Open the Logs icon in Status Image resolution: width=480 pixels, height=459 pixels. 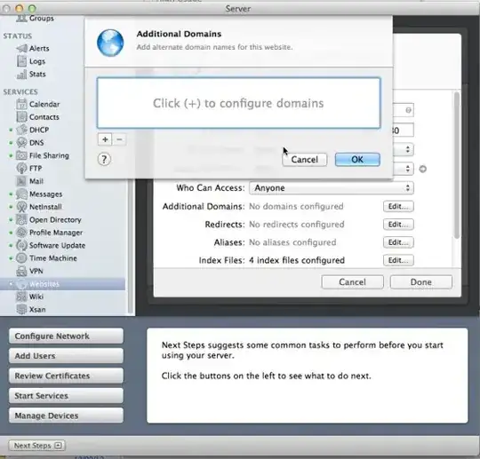pos(21,61)
